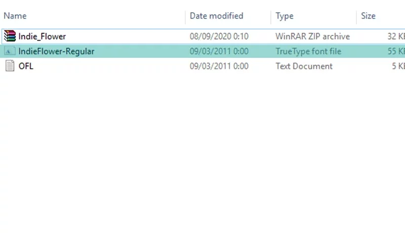
Task: Click the WinRAR ZIP archive type
Action: pos(312,36)
